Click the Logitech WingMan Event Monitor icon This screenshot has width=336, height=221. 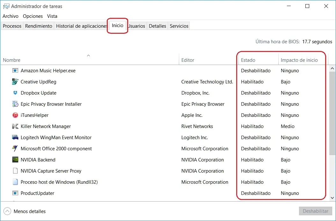pos(15,137)
